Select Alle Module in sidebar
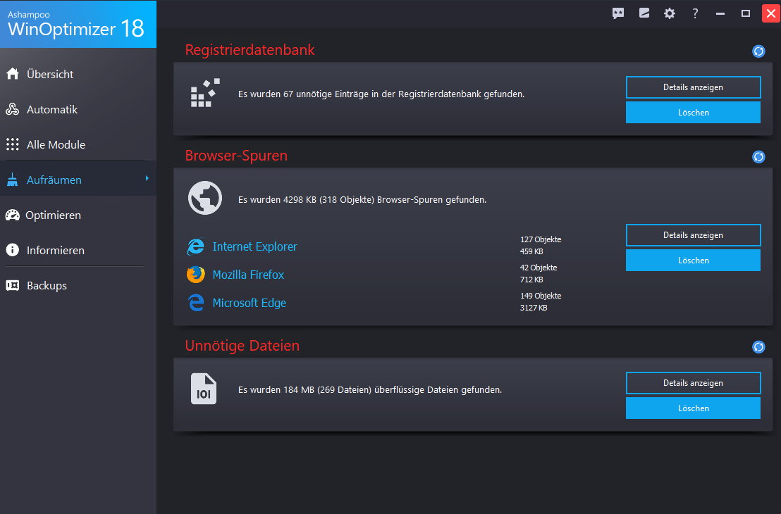Viewport: 781px width, 514px height. pyautogui.click(x=56, y=144)
